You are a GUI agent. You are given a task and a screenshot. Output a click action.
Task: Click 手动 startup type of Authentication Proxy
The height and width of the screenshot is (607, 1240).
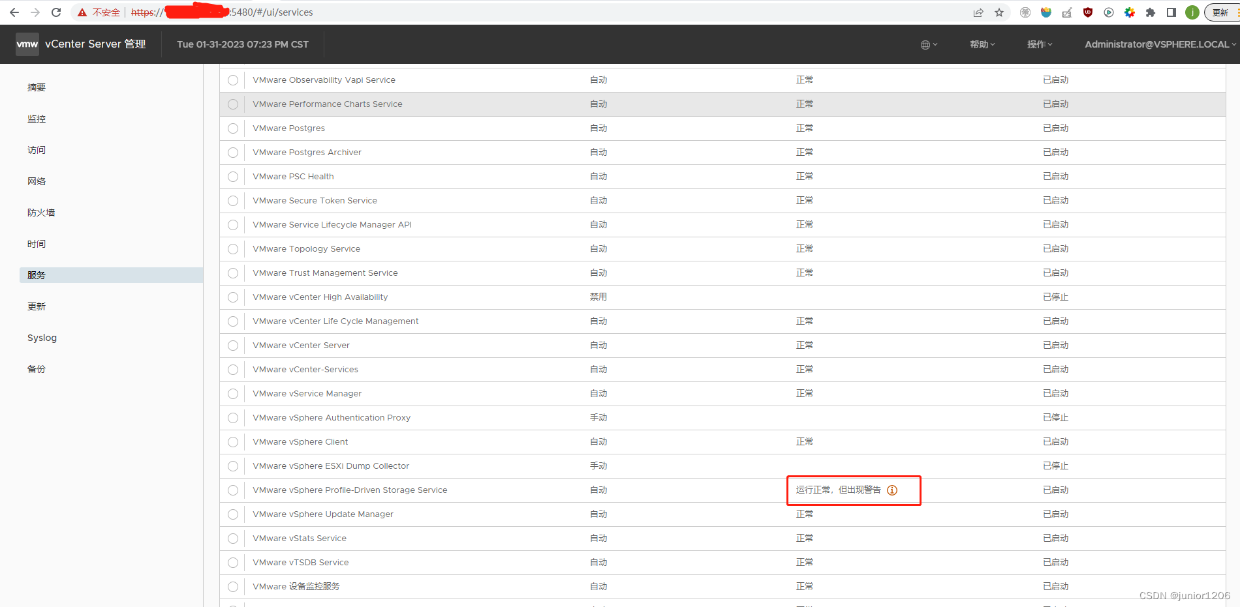click(x=598, y=418)
